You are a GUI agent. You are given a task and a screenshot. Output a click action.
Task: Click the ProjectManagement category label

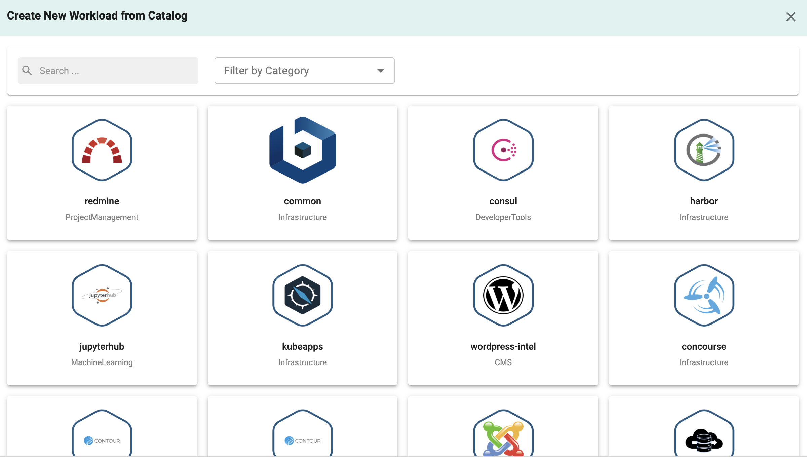102,217
